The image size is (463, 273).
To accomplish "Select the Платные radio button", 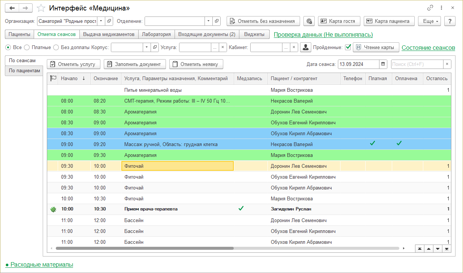I will (x=27, y=48).
